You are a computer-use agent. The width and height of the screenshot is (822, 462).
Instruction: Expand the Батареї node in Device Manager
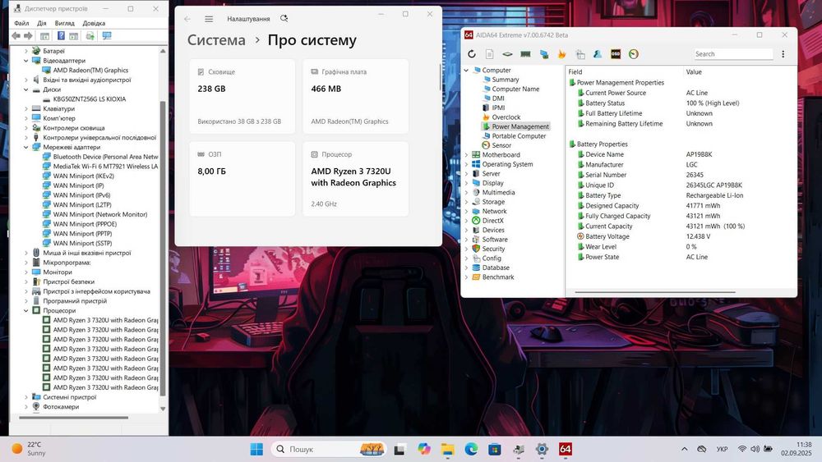coord(25,51)
